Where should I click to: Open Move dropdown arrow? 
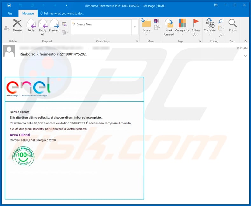pyautogui.click(x=146, y=34)
